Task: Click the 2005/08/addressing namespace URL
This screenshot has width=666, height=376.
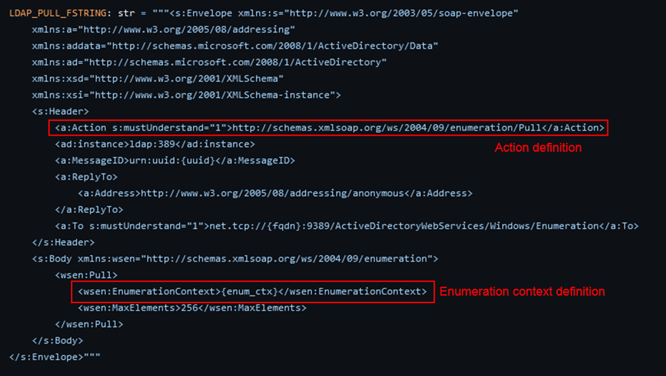Action: pos(187,30)
